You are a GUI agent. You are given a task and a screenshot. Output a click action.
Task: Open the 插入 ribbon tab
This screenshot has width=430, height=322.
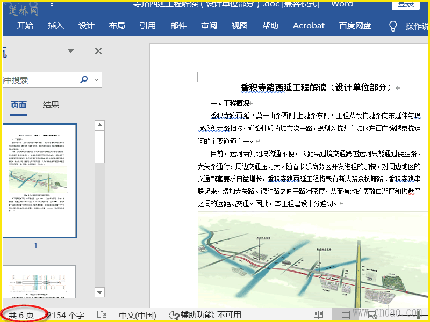point(55,25)
